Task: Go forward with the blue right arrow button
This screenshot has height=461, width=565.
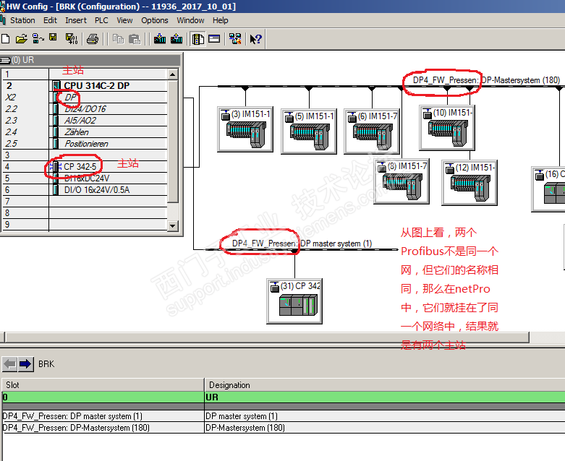Action: 25,364
